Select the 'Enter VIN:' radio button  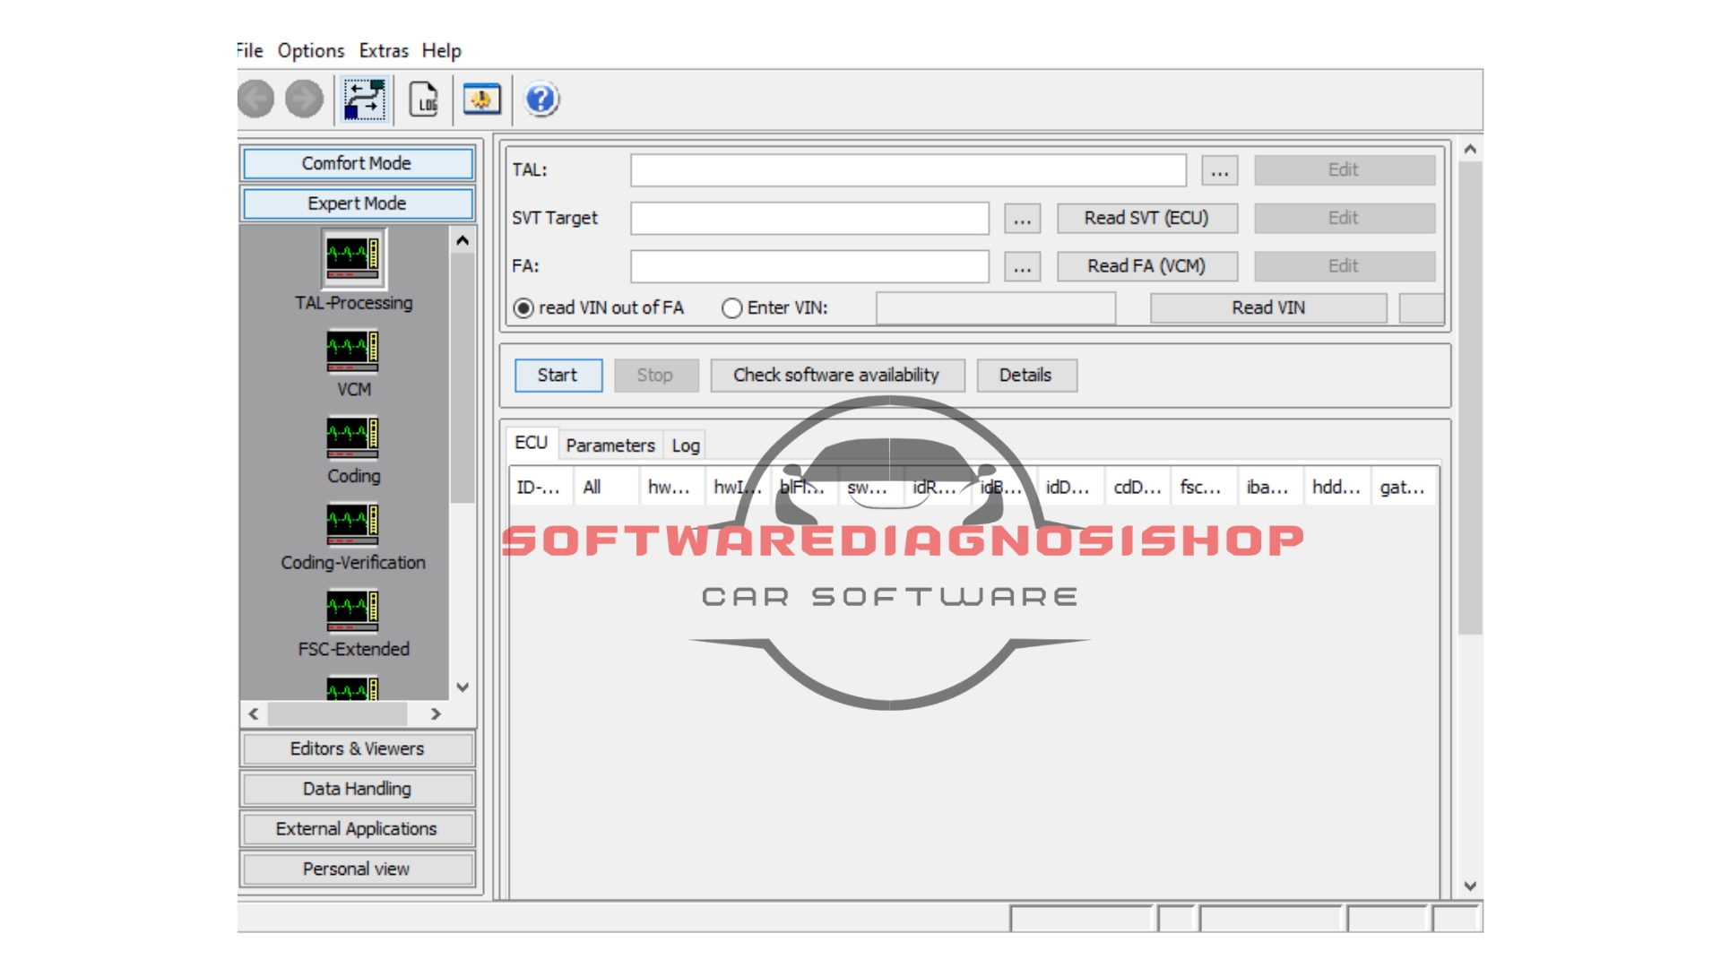click(x=731, y=308)
